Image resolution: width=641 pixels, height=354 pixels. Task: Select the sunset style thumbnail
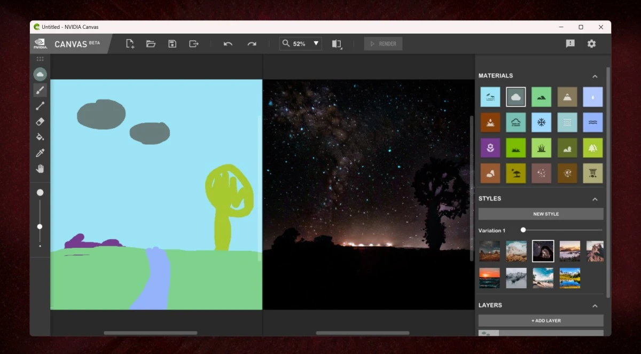tap(489, 278)
